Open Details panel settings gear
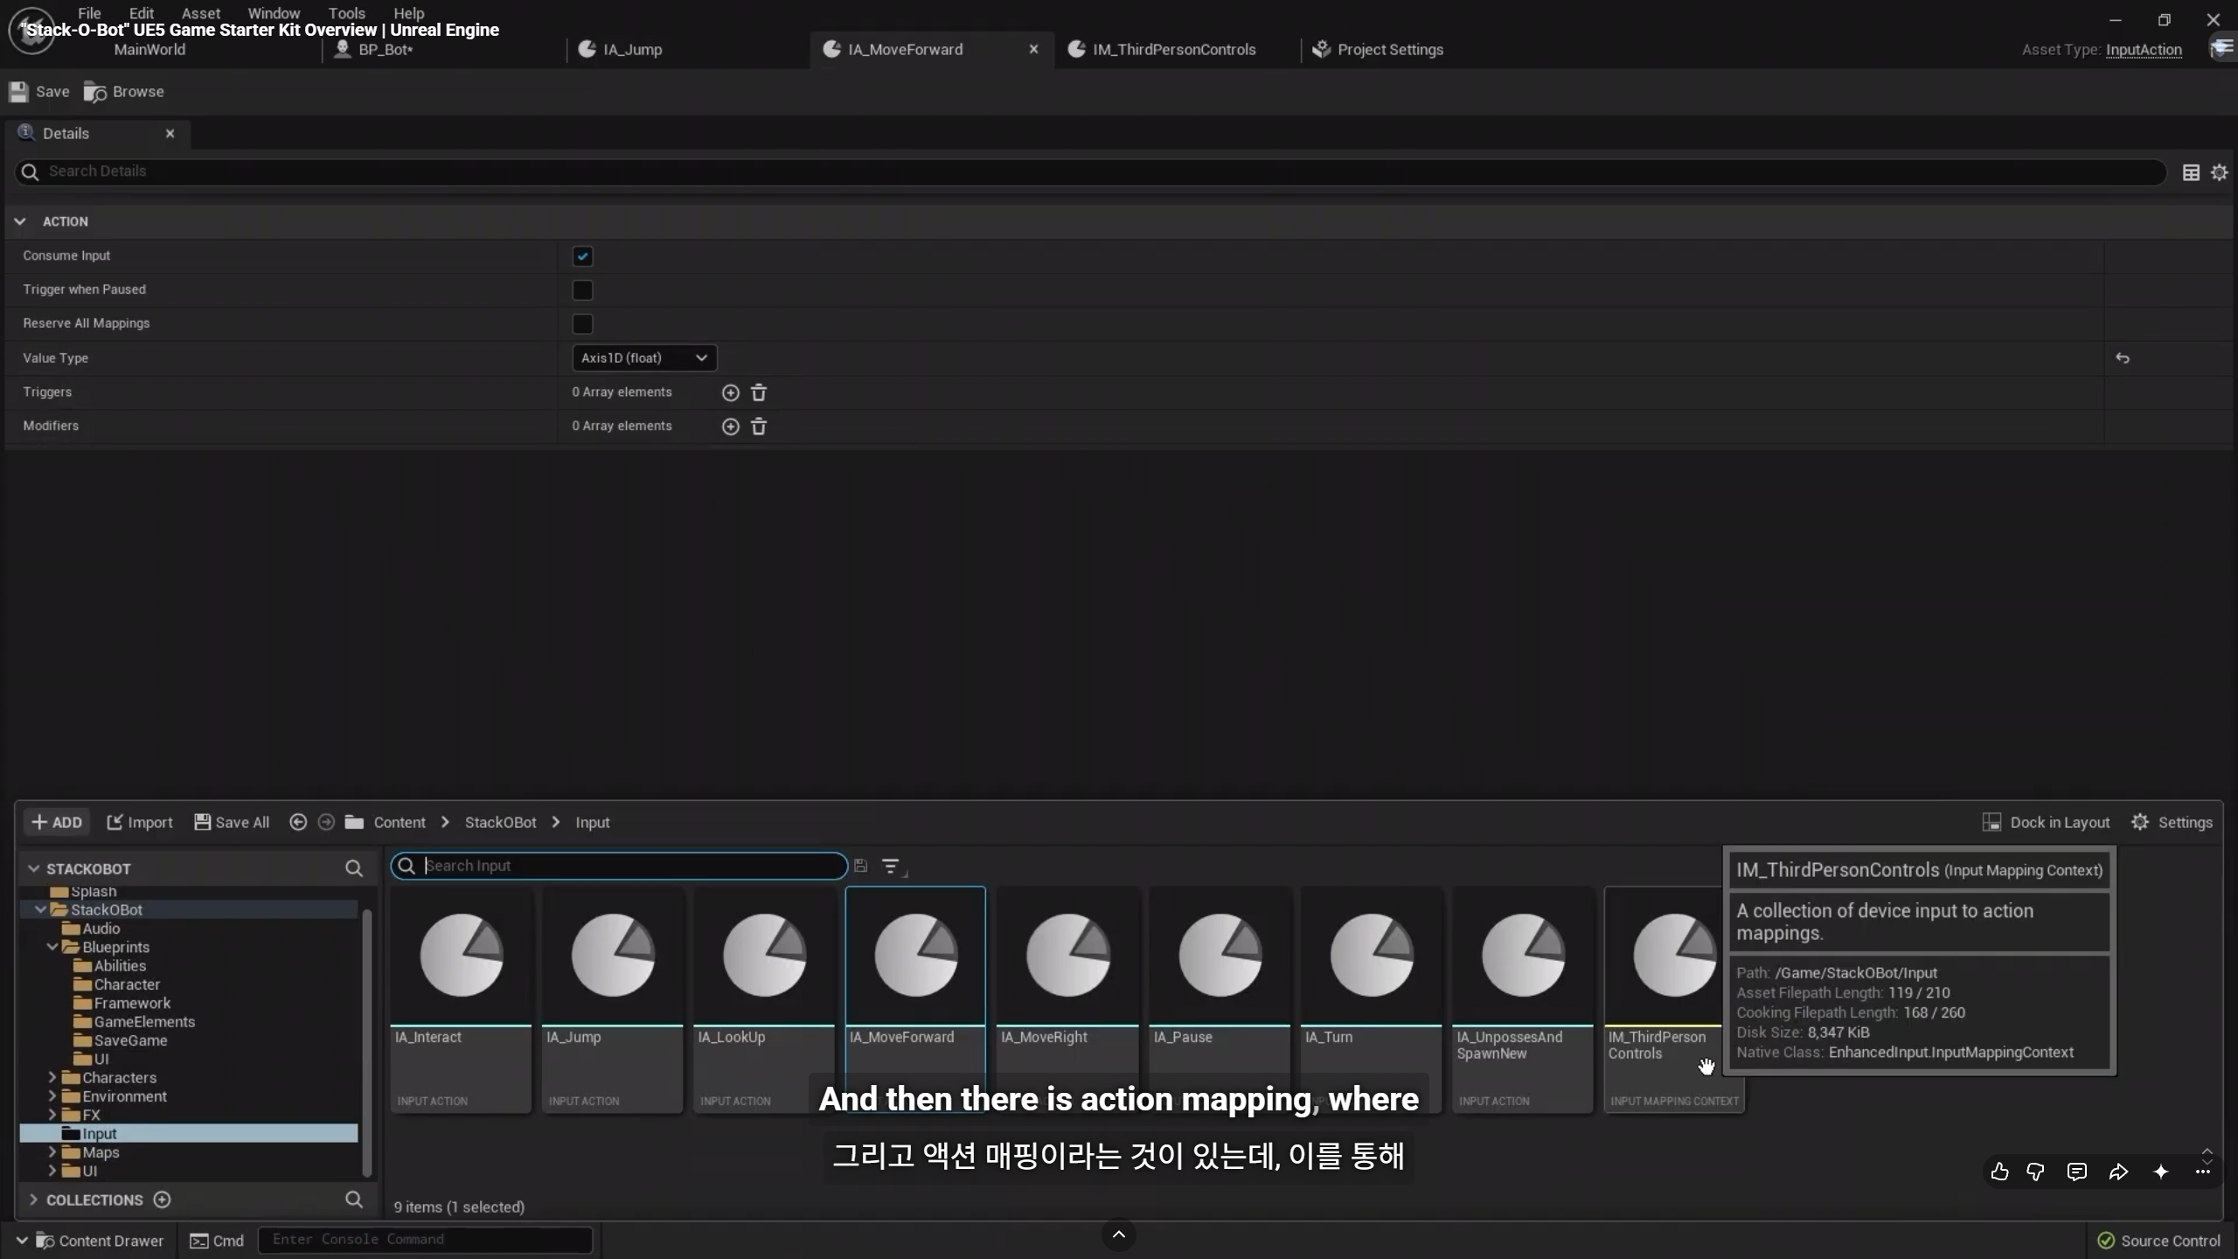Screen dimensions: 2238x1259 [x=2219, y=172]
